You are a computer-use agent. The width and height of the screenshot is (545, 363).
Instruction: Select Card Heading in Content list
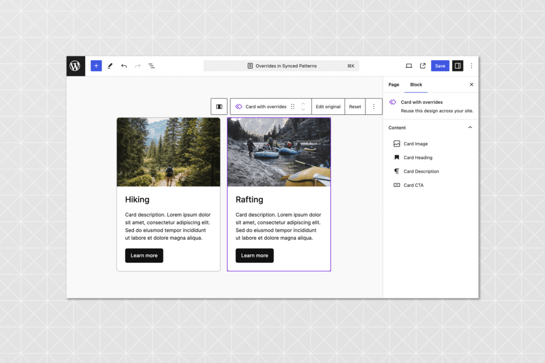point(418,158)
